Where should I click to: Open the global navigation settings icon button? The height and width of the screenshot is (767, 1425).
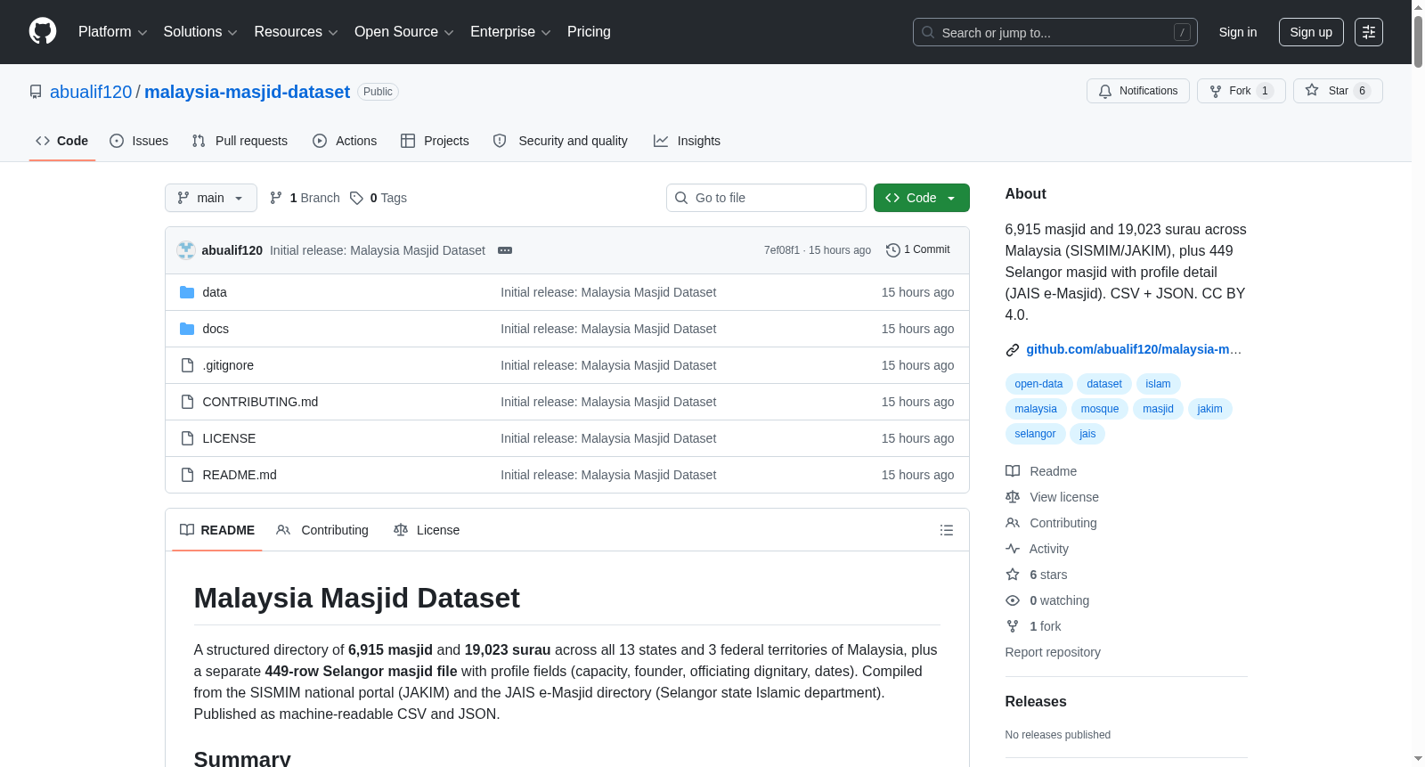click(x=1369, y=32)
